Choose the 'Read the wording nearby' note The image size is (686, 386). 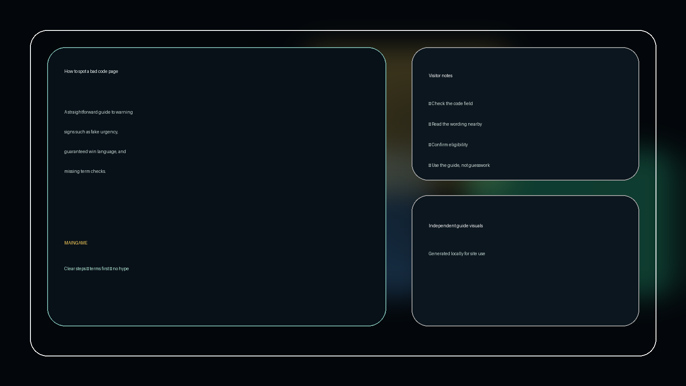pos(457,124)
